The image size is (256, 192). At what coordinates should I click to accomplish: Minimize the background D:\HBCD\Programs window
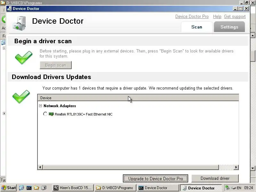tap(242, 3)
